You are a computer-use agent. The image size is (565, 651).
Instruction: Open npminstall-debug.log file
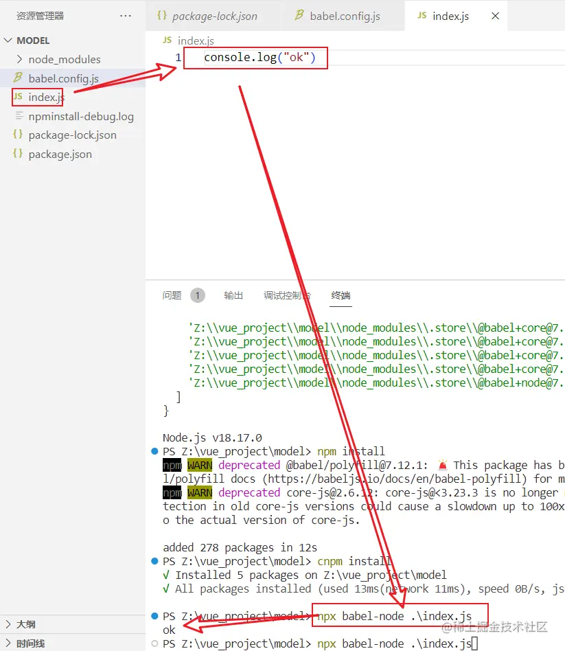pyautogui.click(x=81, y=117)
